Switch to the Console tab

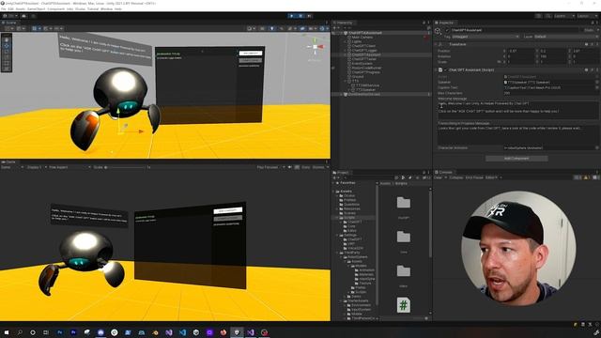coord(444,172)
